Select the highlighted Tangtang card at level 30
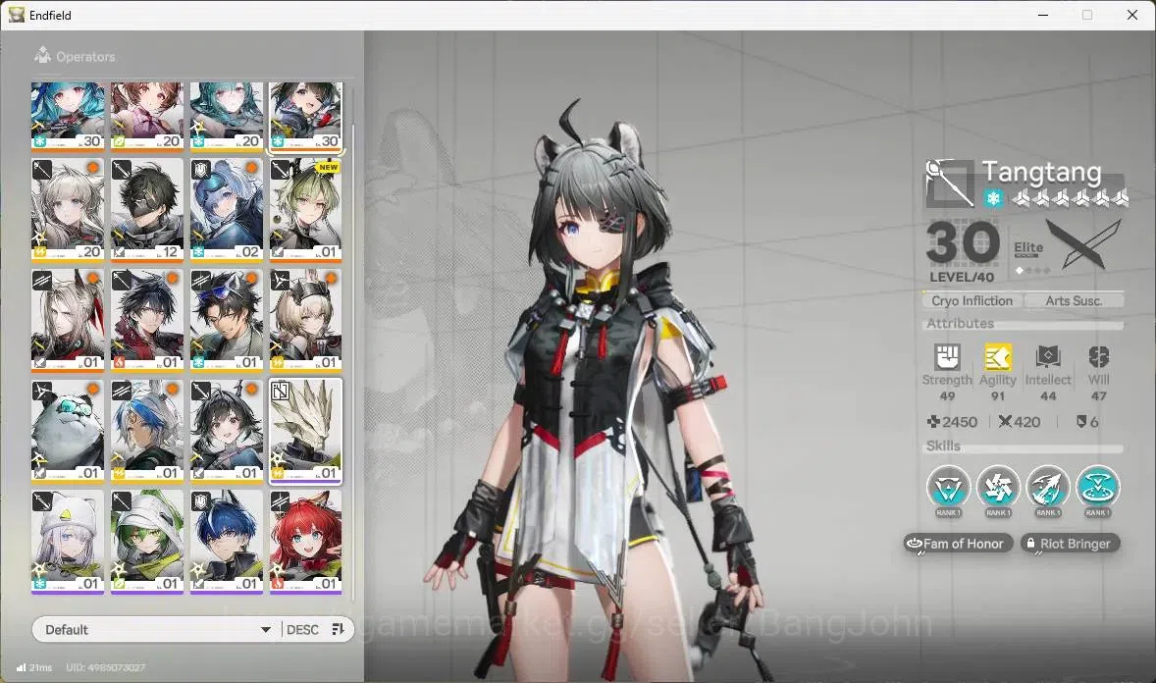The image size is (1156, 683). (x=306, y=116)
